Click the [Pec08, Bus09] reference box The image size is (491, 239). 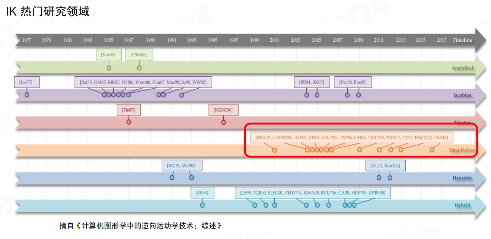click(353, 82)
